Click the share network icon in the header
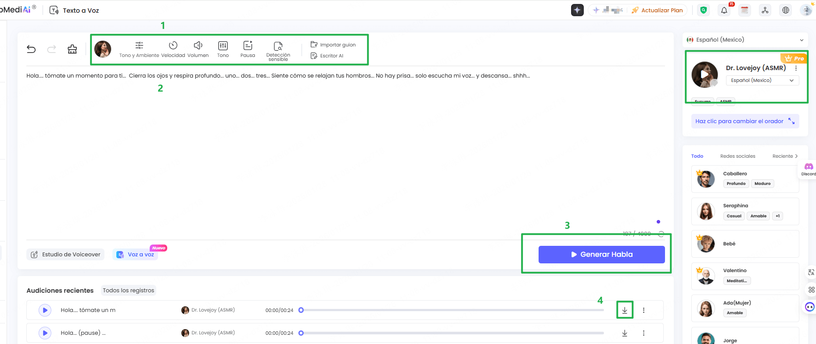Viewport: 816px width, 344px height. click(x=765, y=10)
